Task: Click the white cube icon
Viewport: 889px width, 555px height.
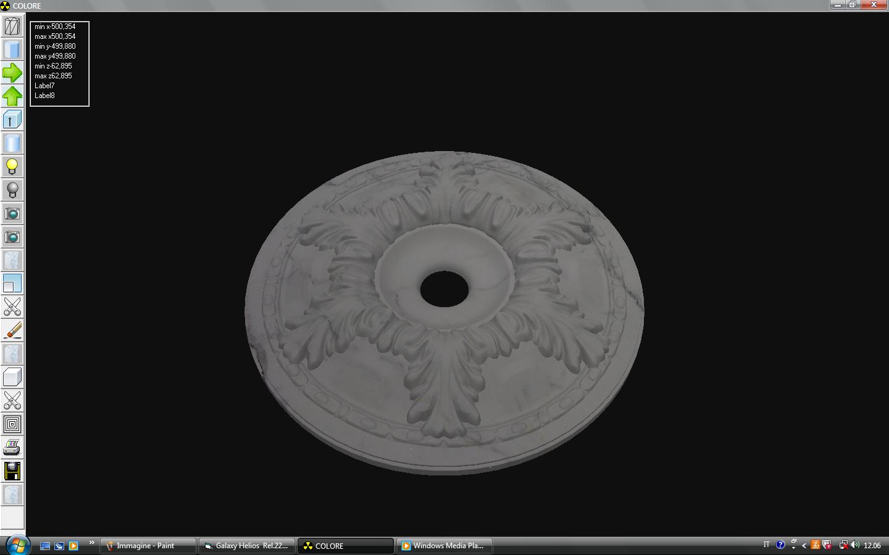Action: click(x=12, y=377)
